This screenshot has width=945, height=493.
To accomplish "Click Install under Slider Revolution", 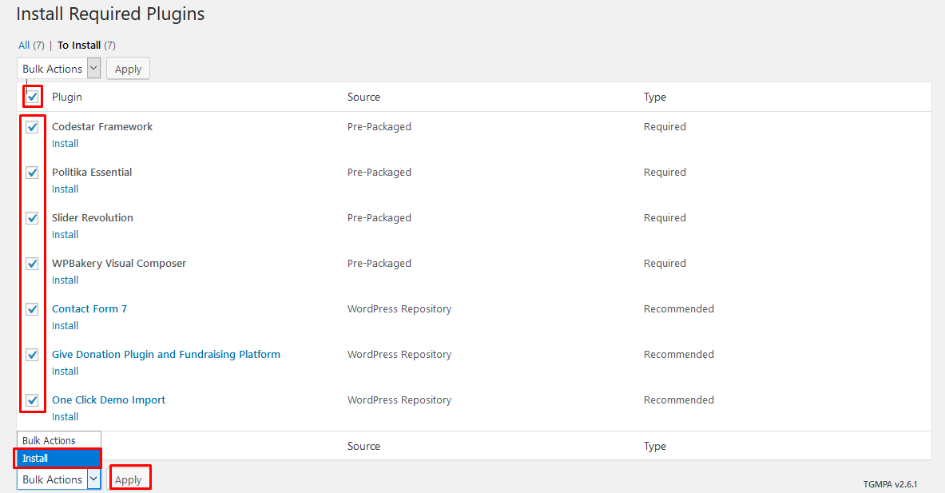I will click(65, 234).
